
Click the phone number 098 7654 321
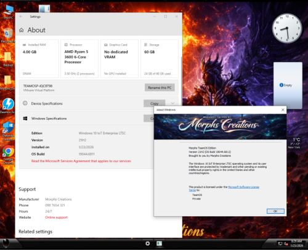point(55,205)
